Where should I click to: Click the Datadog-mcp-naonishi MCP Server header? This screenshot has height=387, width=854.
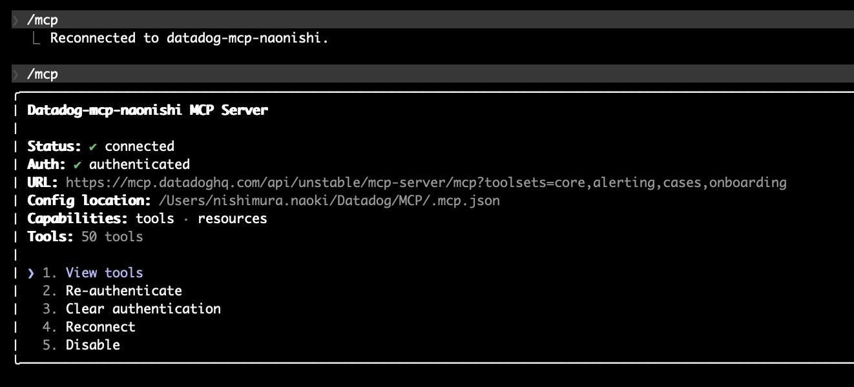tap(146, 110)
